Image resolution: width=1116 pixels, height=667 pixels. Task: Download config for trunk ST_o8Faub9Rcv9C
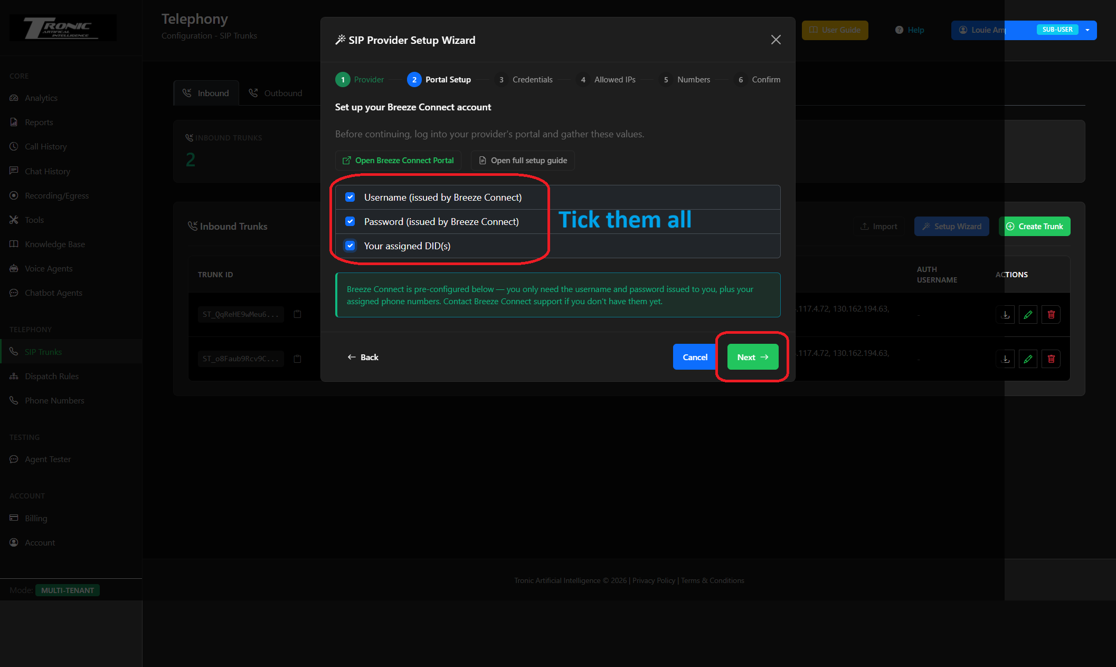(1006, 359)
